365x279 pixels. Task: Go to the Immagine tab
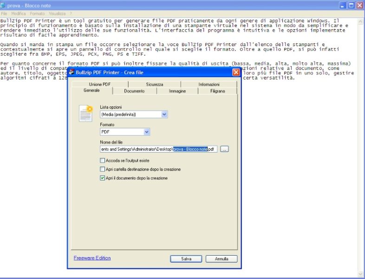point(177,91)
